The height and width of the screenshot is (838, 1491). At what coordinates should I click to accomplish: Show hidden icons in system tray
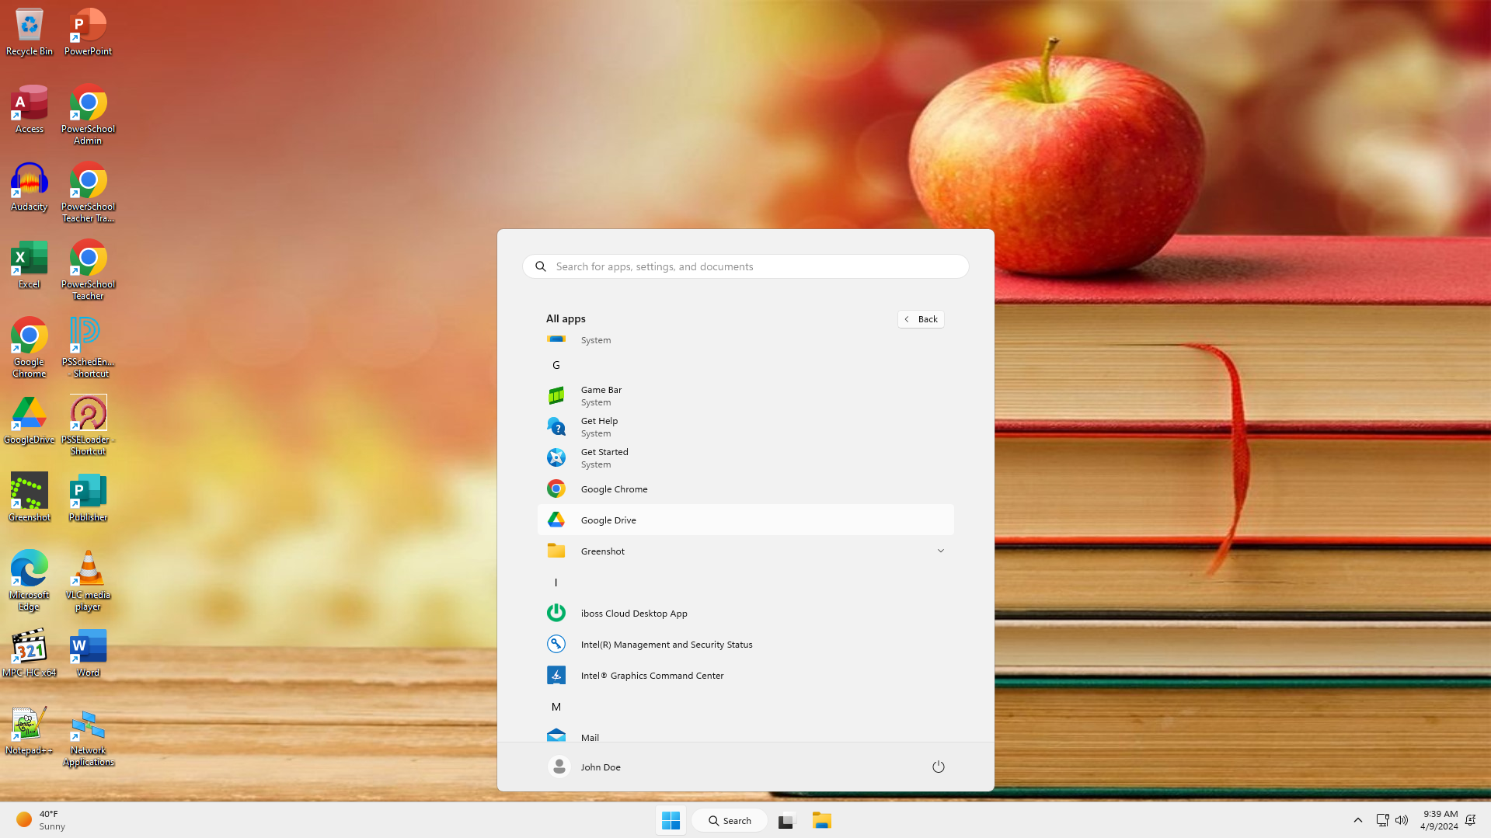pyautogui.click(x=1358, y=820)
